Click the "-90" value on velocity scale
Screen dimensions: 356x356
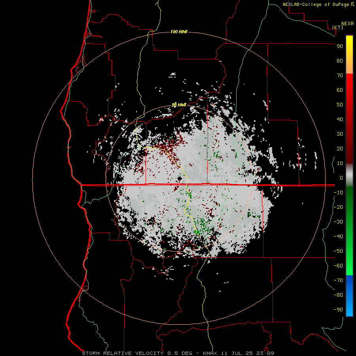338,309
